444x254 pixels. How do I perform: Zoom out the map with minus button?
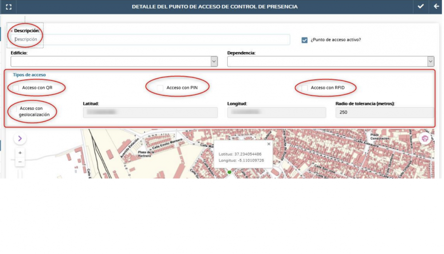click(x=20, y=162)
